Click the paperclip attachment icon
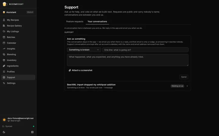219x136 pixels. coord(70,70)
